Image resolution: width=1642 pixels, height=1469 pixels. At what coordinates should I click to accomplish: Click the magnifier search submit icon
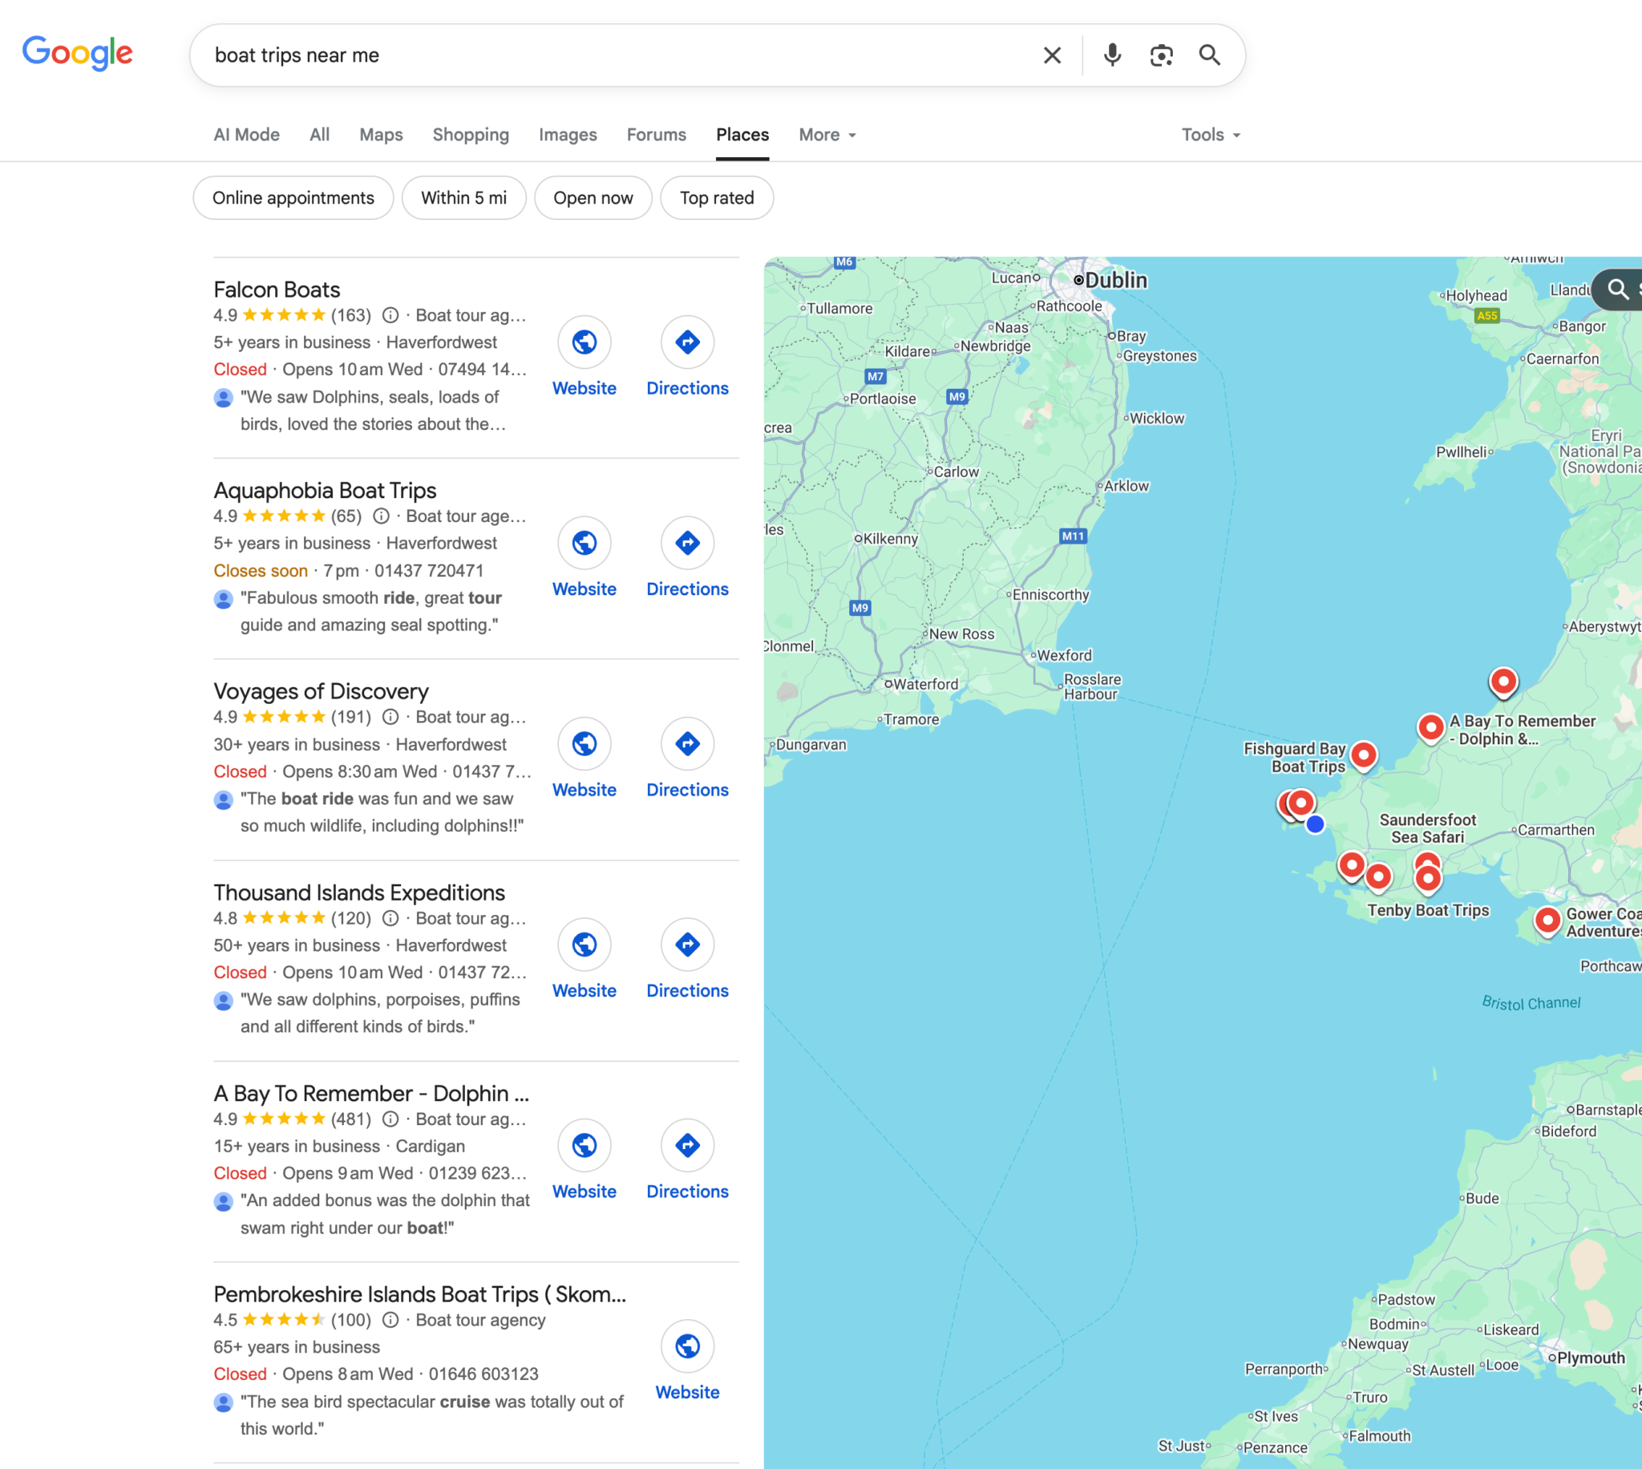coord(1209,55)
